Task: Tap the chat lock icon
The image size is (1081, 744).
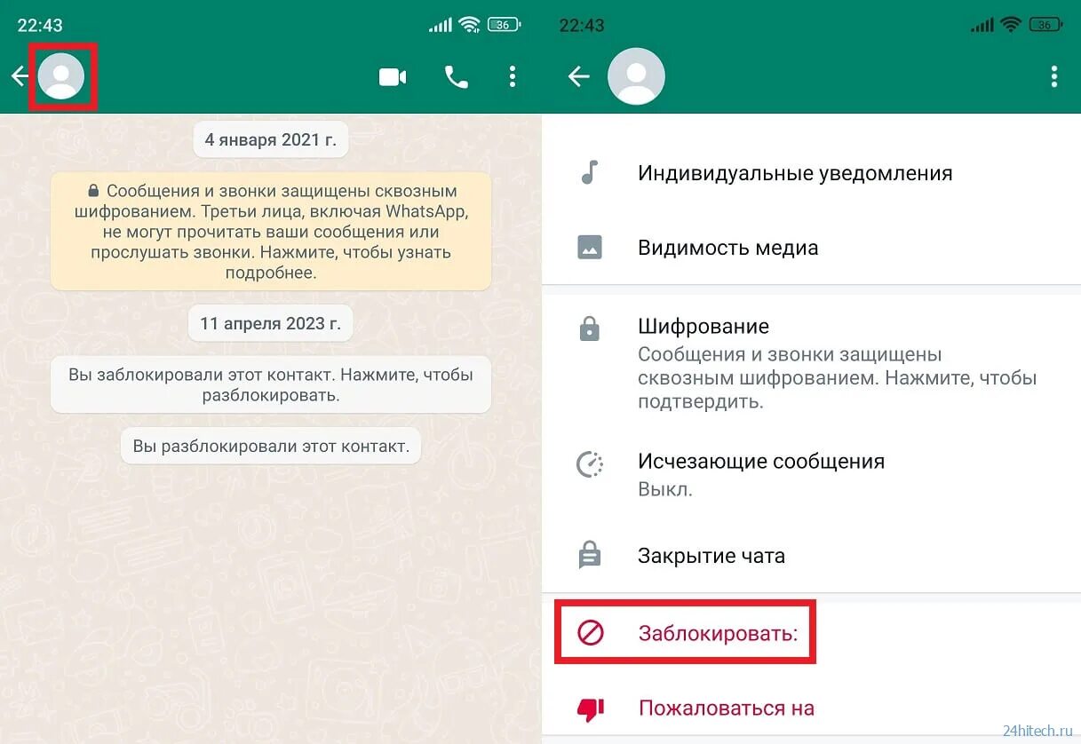Action: (x=590, y=555)
